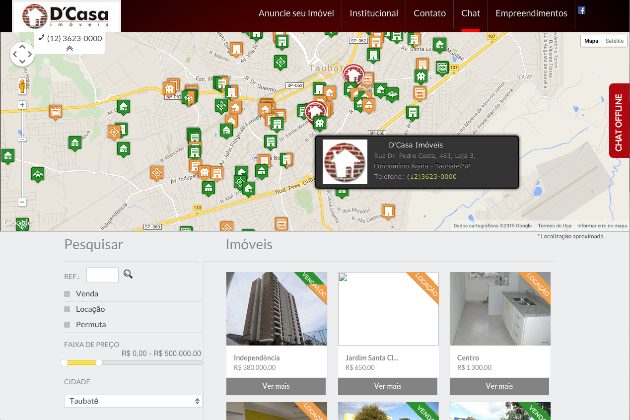Click Ver mais for Jardim Santa Cl... property
Viewport: 630px width, 420px height.
[388, 386]
